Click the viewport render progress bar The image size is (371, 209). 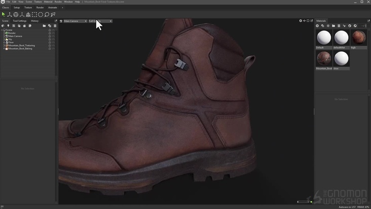click(x=303, y=202)
